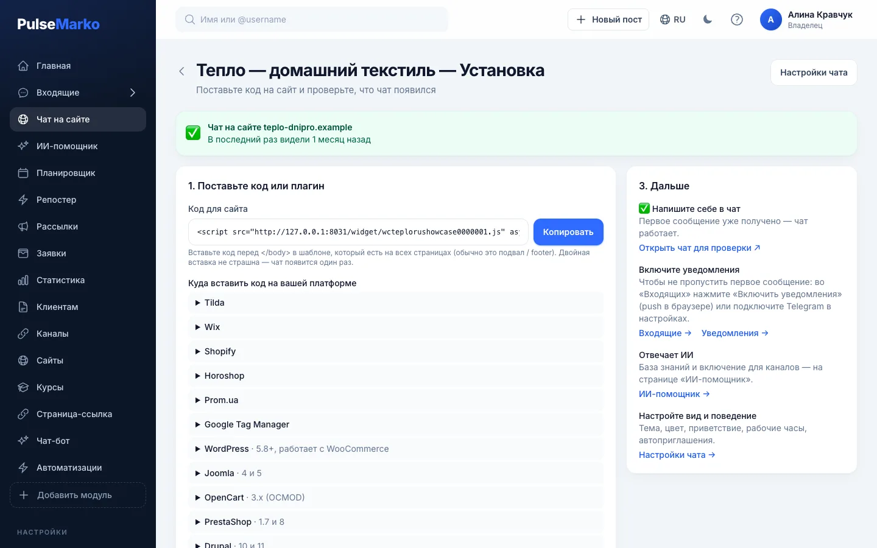Follow the Настройки чата link in Дальше panel
Screen dimensions: 877x548
677,455
